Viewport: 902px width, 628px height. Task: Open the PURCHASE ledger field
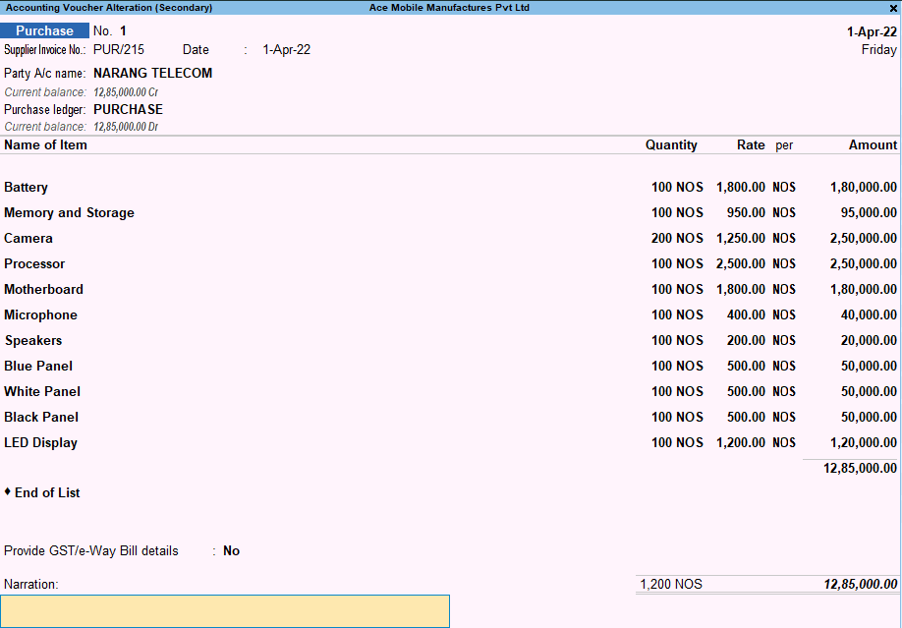click(128, 109)
